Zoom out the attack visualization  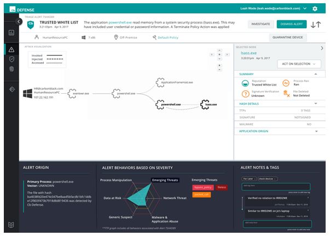tap(219, 70)
